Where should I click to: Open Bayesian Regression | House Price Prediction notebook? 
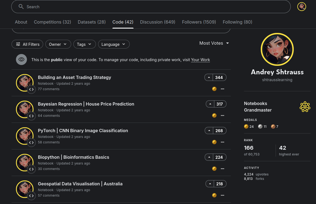coord(86,104)
